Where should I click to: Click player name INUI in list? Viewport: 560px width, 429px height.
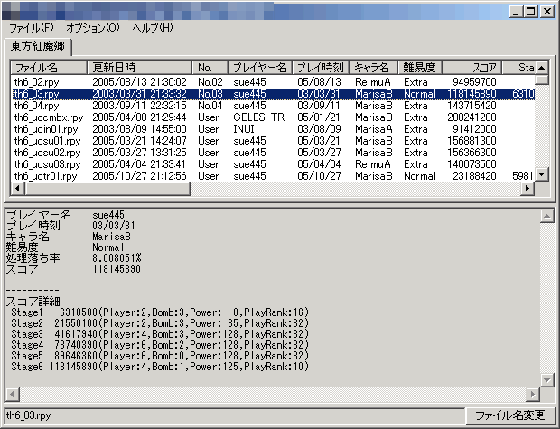244,129
